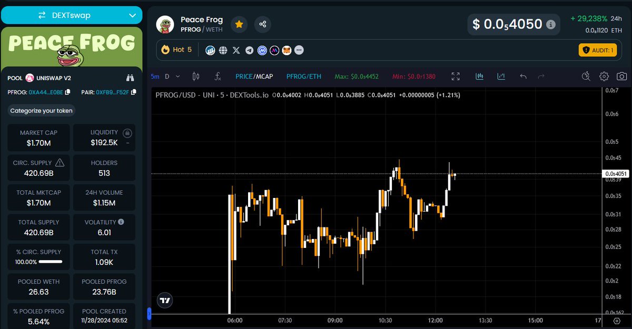The image size is (632, 329).
Task: Open the indicators fx menu
Action: (218, 76)
